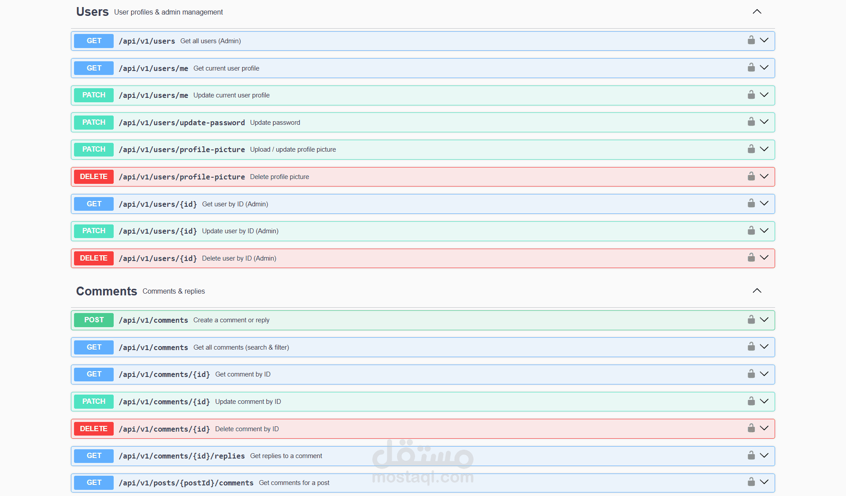Click lock icon on Get replies to comment

(x=751, y=455)
